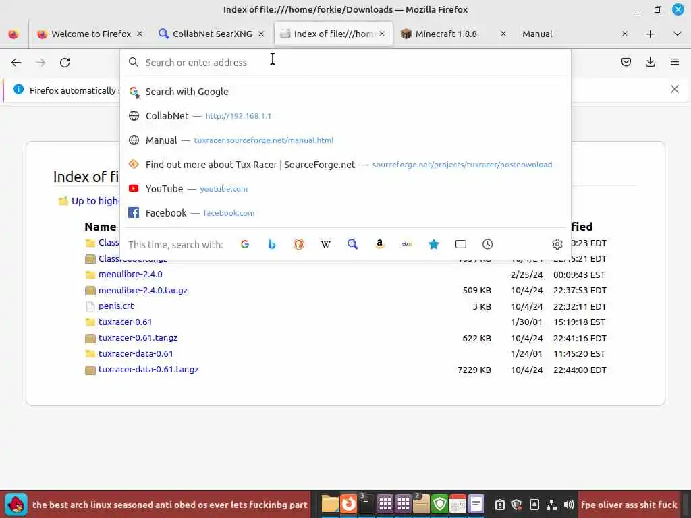The height and width of the screenshot is (518, 691).
Task: Sort the listing by the Name column header
Action: (x=101, y=227)
